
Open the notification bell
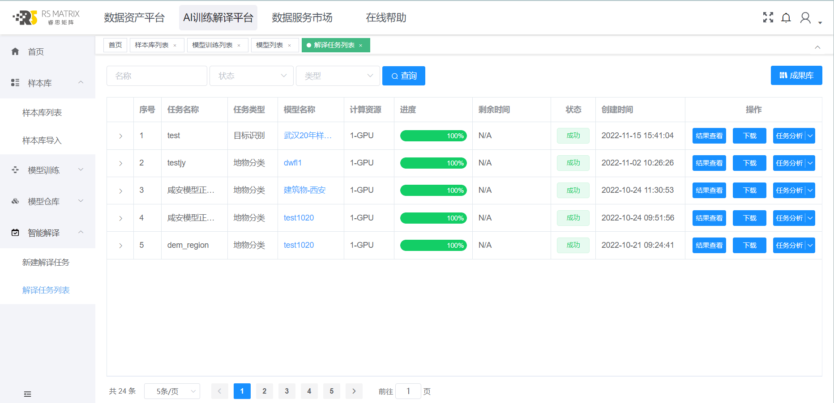point(786,17)
